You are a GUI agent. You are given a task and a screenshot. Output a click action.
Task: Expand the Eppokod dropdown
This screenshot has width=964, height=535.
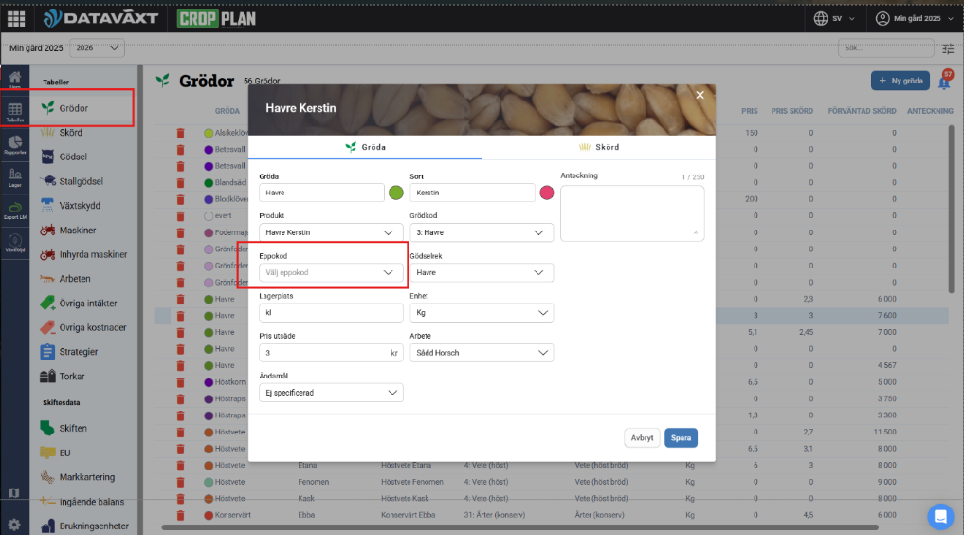tap(331, 272)
